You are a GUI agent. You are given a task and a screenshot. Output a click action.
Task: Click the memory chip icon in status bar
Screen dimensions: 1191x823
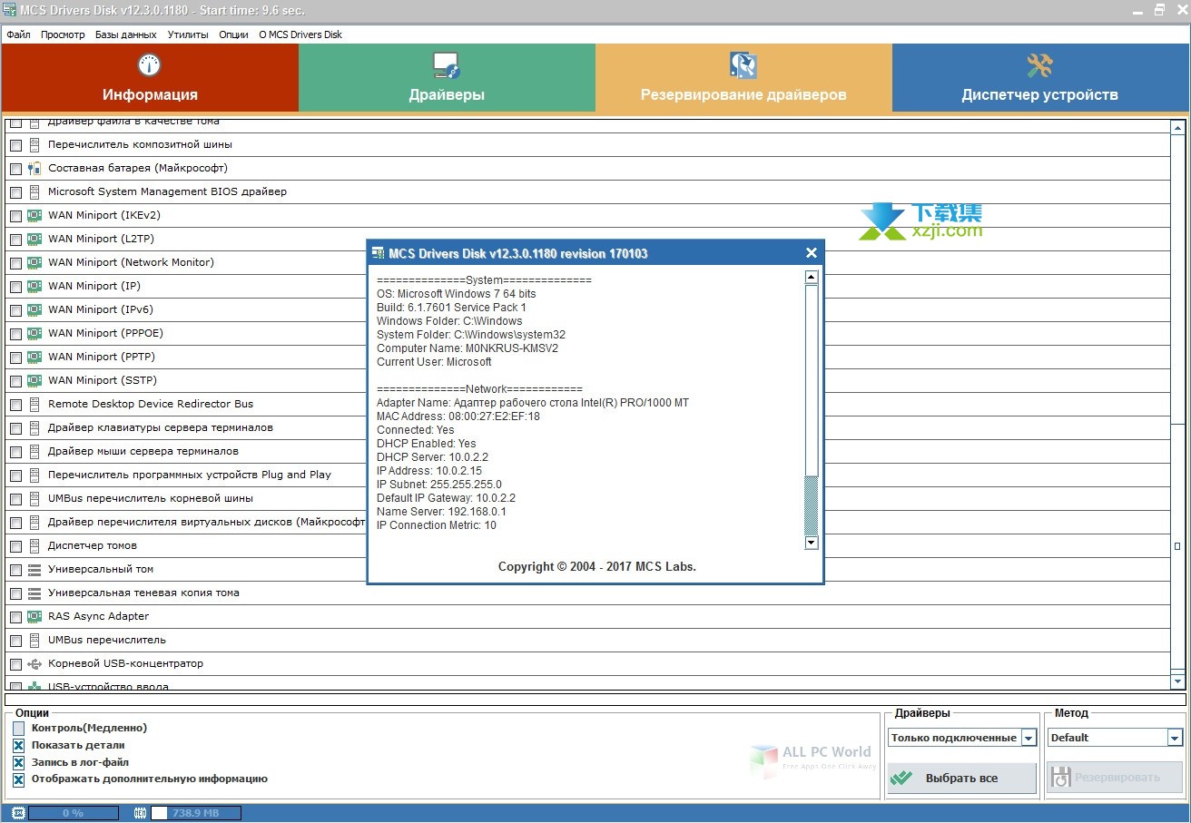(x=141, y=813)
